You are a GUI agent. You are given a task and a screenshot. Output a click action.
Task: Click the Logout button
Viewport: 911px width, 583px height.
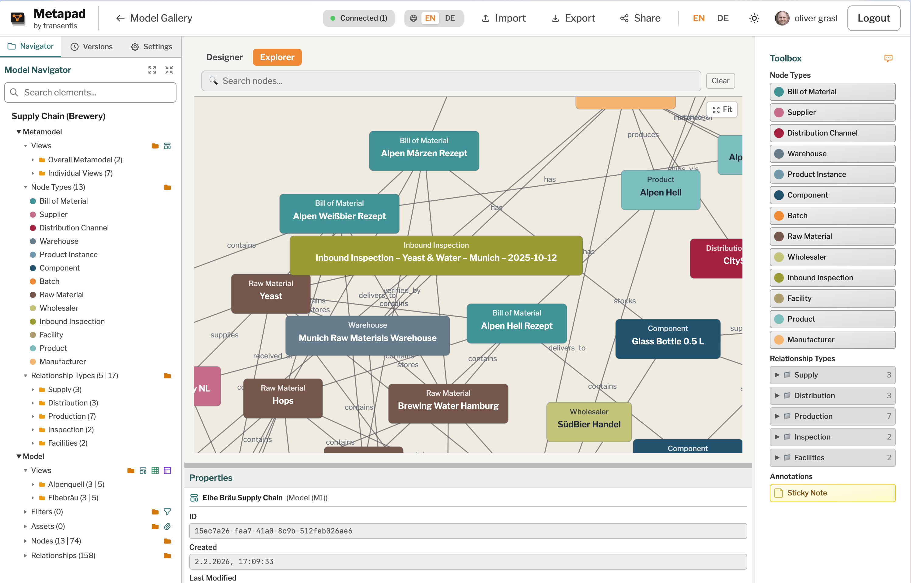[874, 18]
